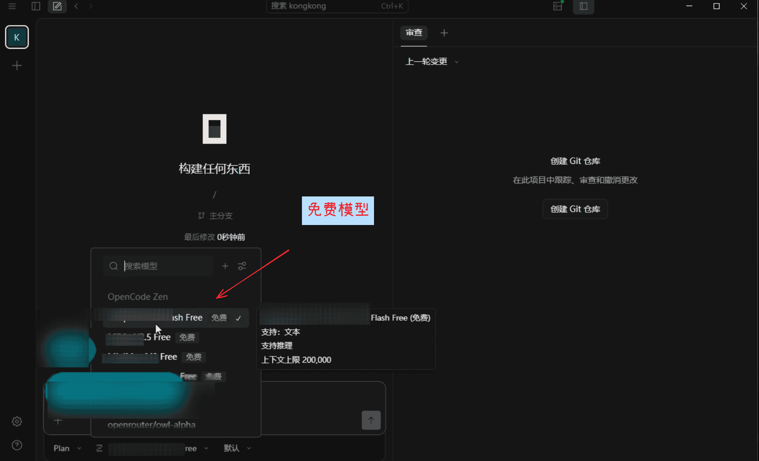Click the OpenCode Zen group header
Image resolution: width=759 pixels, height=461 pixels.
click(x=138, y=297)
